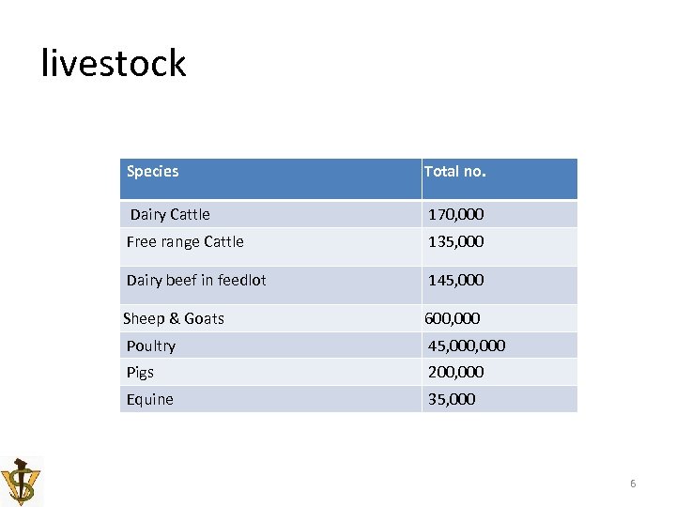Click the 'Species' column header
Image resolution: width=676 pixels, height=507 pixels.
pos(152,171)
